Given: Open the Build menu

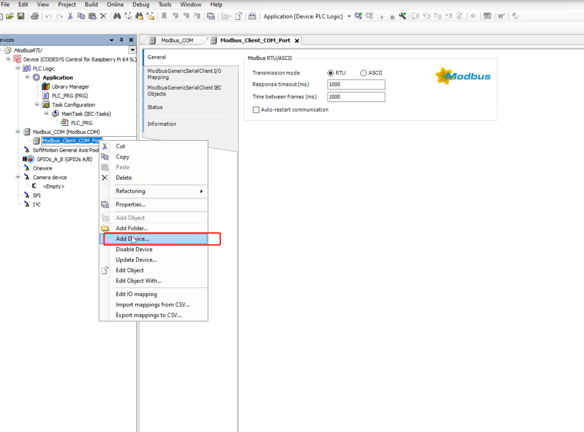Looking at the screenshot, I should [x=91, y=5].
